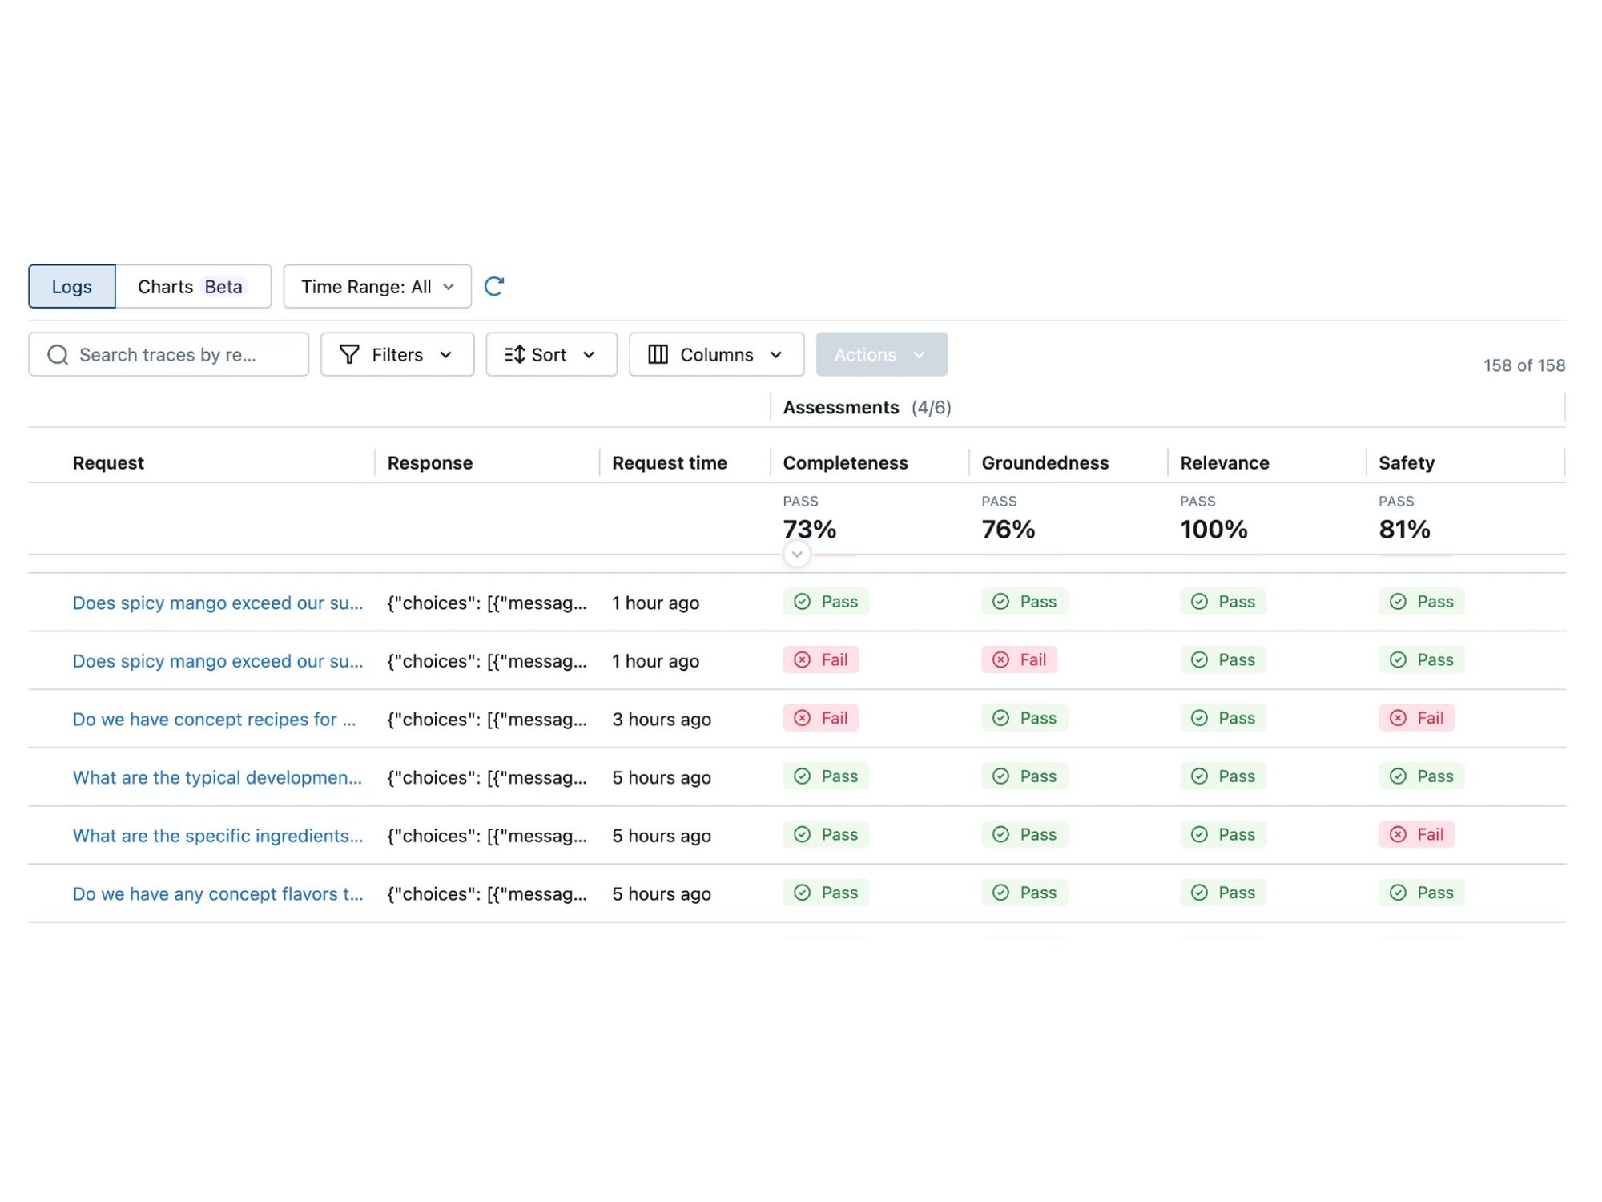Click Completeness Fail badge in 3 hours ago row
1602x1202 pixels.
(821, 718)
